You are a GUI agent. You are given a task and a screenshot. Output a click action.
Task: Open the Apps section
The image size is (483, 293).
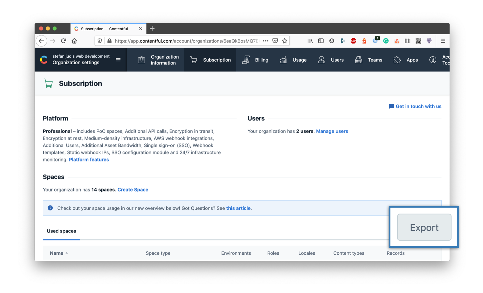tap(406, 60)
